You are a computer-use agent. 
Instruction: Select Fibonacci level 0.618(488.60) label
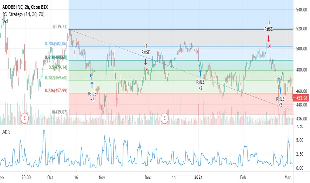point(56,57)
